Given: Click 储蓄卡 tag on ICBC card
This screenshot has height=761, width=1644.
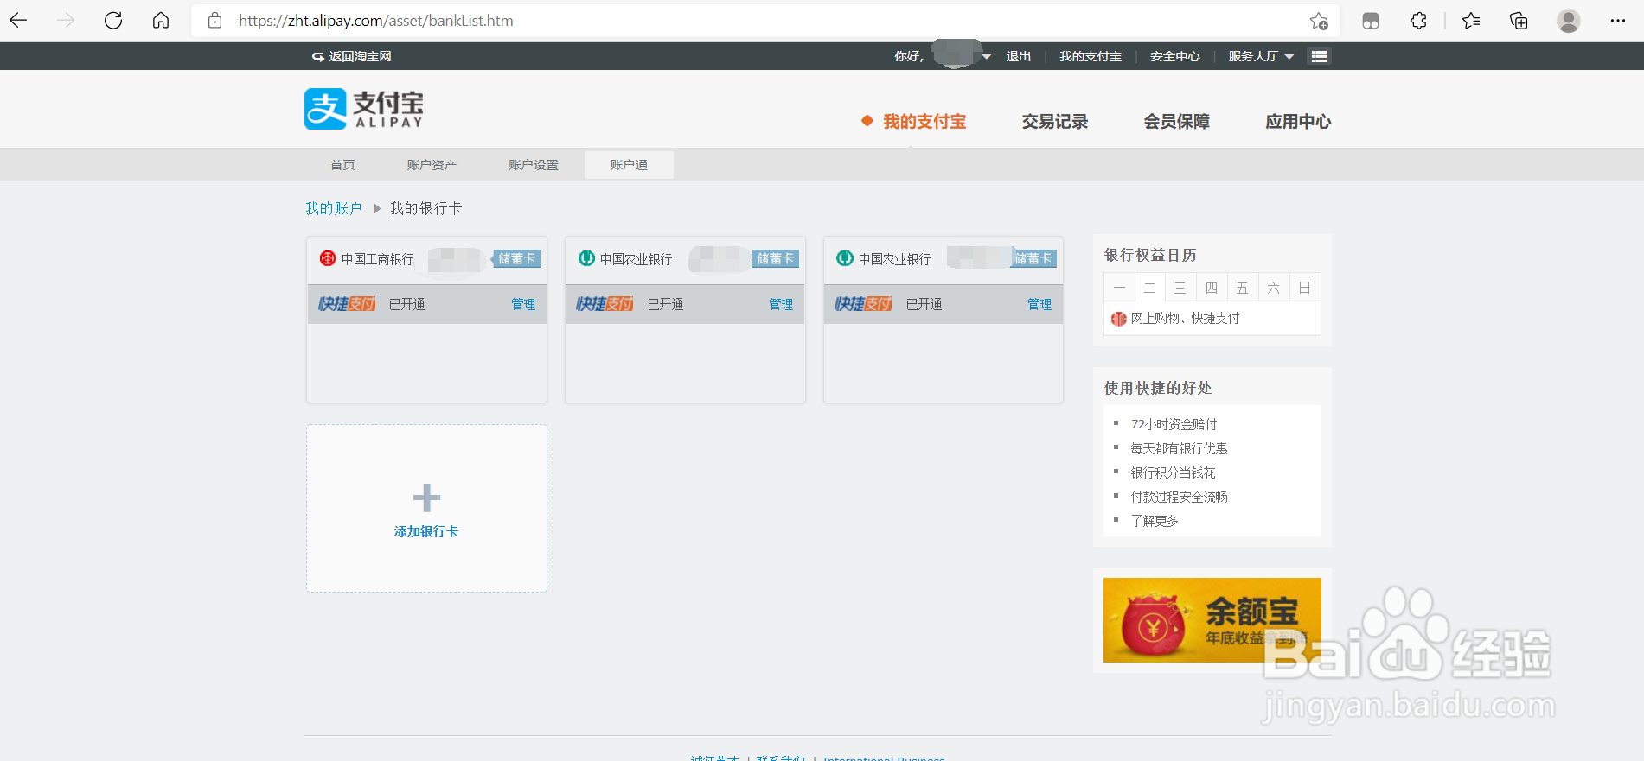Looking at the screenshot, I should (x=517, y=258).
